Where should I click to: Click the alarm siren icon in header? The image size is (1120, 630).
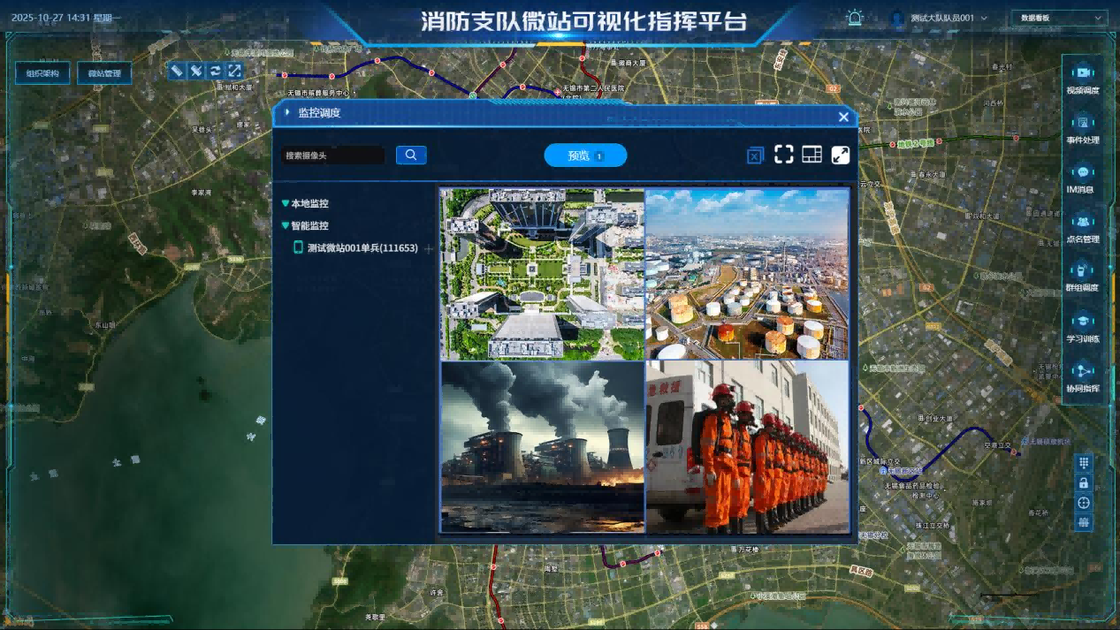[854, 18]
